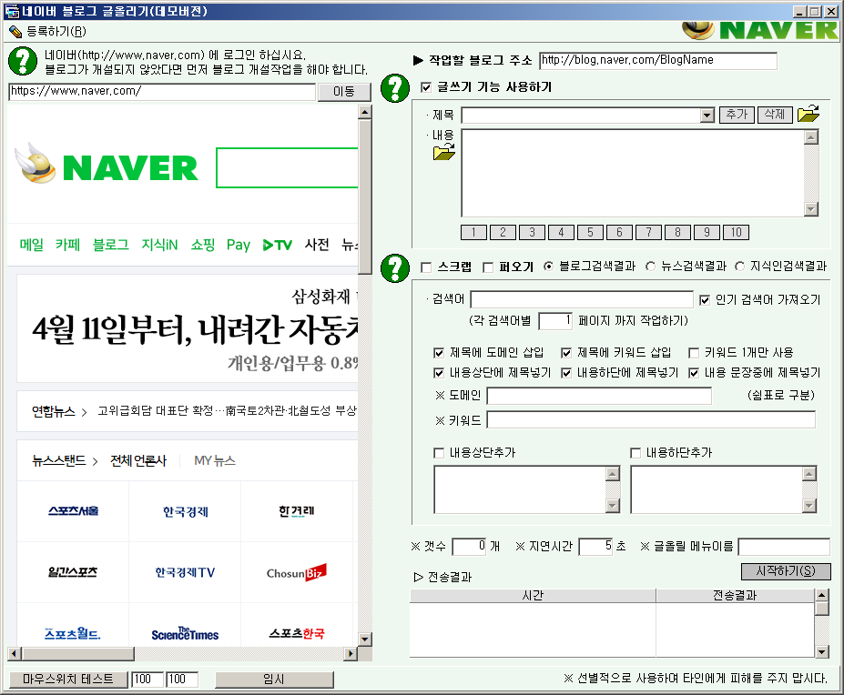Open the 블로그 tab on Naver
Viewport: 844px width, 695px height.
[110, 245]
